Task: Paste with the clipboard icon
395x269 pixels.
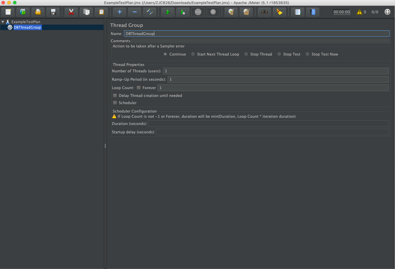Action: [x=101, y=12]
